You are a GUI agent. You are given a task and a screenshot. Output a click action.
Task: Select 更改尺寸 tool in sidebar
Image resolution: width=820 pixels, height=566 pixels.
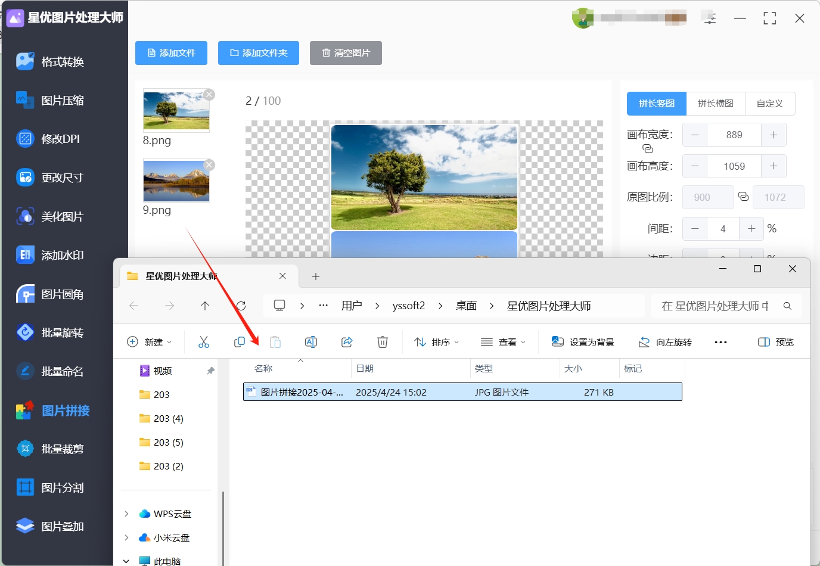(50, 178)
